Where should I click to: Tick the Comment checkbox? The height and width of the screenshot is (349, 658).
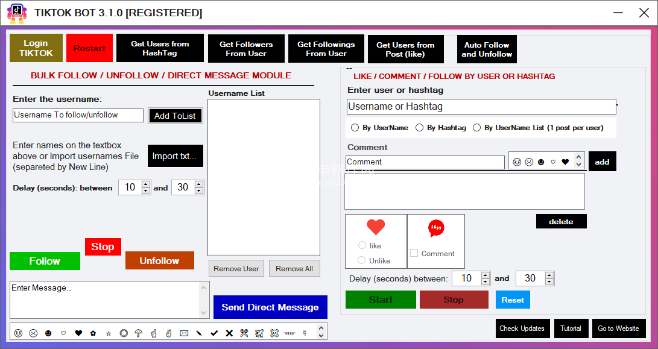click(x=414, y=253)
